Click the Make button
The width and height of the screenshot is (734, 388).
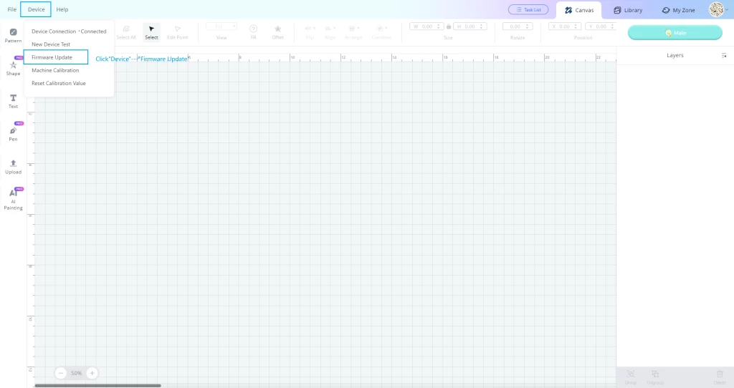(675, 33)
